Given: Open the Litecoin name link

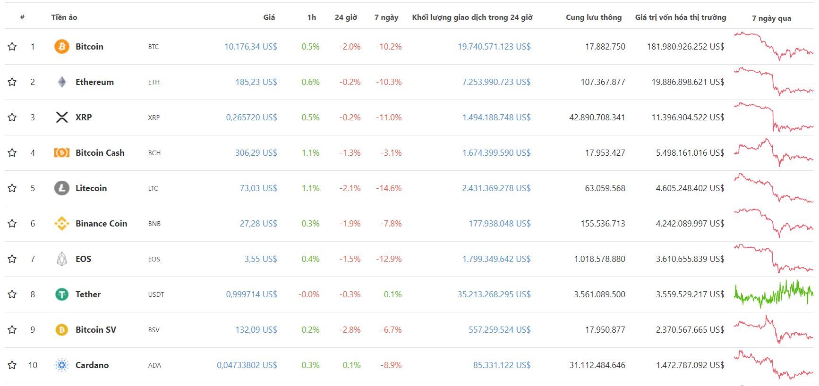Looking at the screenshot, I should click(x=91, y=188).
